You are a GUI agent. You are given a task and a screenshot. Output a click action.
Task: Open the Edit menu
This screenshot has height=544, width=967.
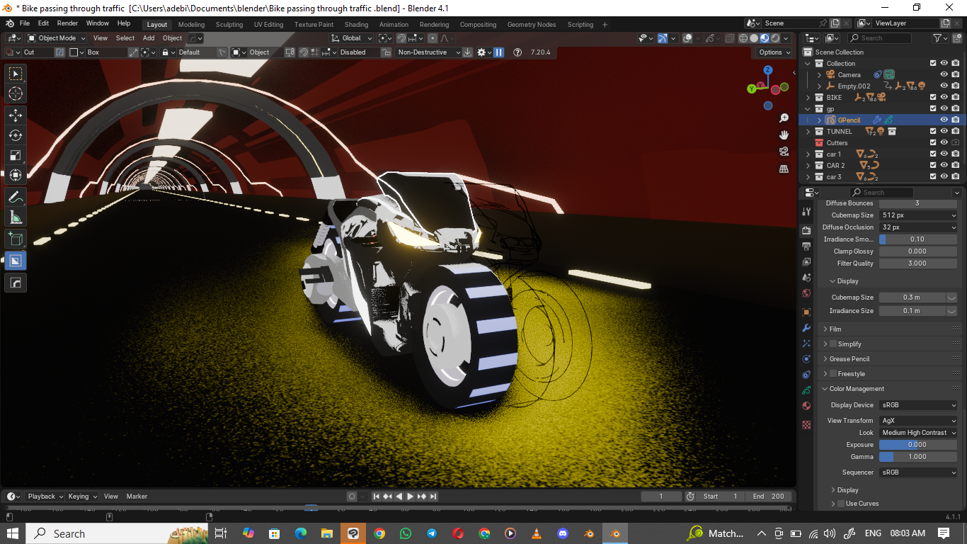click(x=43, y=23)
